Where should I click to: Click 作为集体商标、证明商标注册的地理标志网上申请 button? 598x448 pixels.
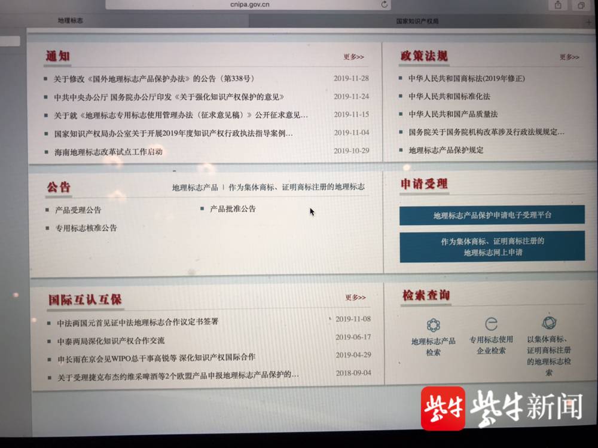(x=492, y=247)
